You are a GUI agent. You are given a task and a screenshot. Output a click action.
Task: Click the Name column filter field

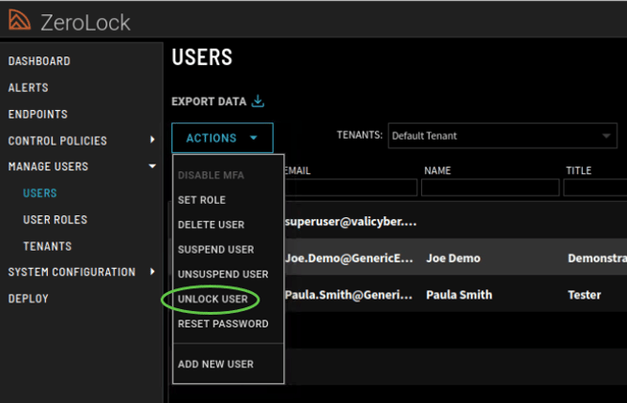click(490, 188)
